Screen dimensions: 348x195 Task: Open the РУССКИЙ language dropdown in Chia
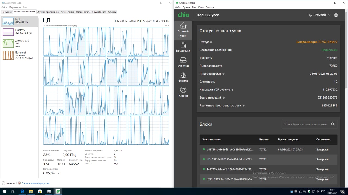[x=319, y=15]
